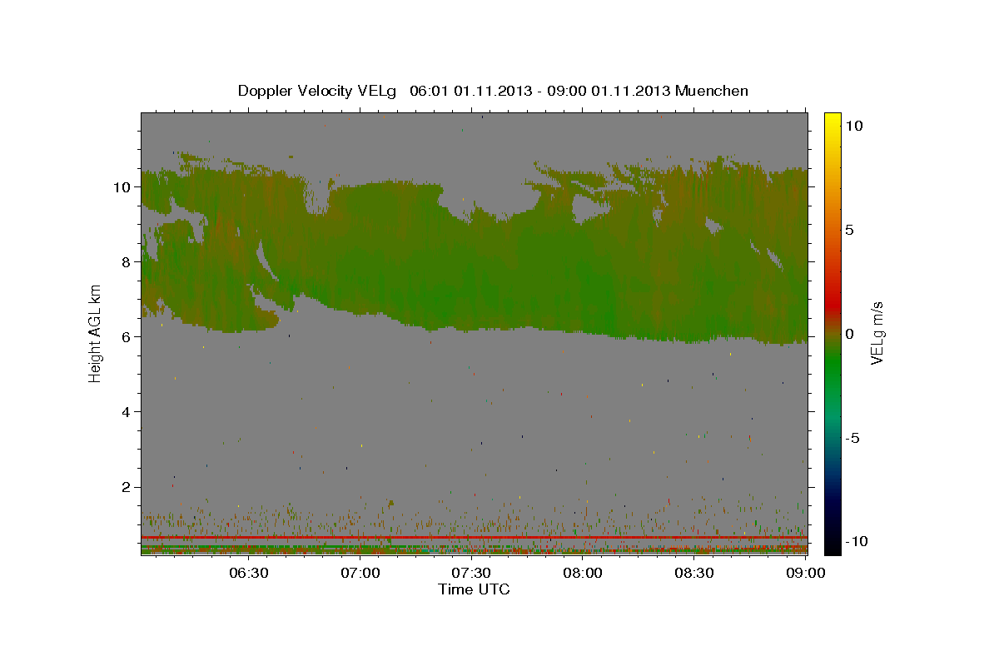Screen dimensions: 999x666
Task: Click the 'Muenchen' location in the title
Action: (712, 91)
